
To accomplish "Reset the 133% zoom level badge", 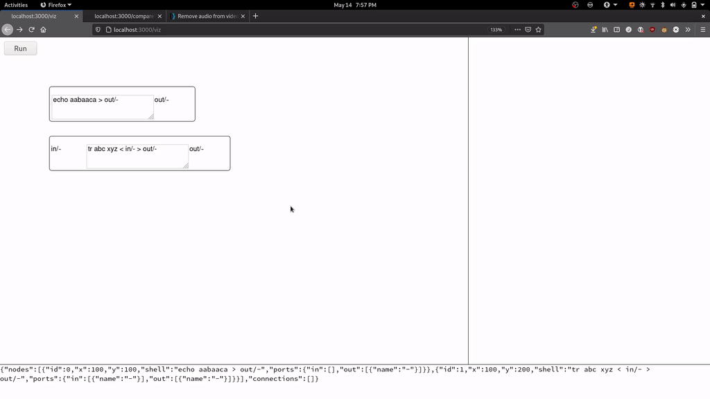I will tap(496, 30).
